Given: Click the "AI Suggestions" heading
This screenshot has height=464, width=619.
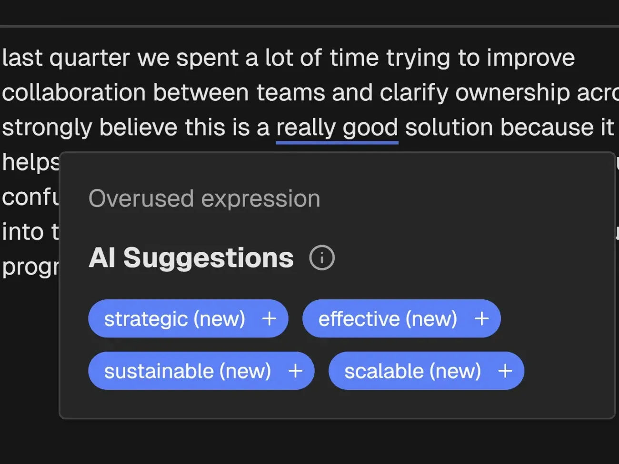Looking at the screenshot, I should pyautogui.click(x=190, y=257).
